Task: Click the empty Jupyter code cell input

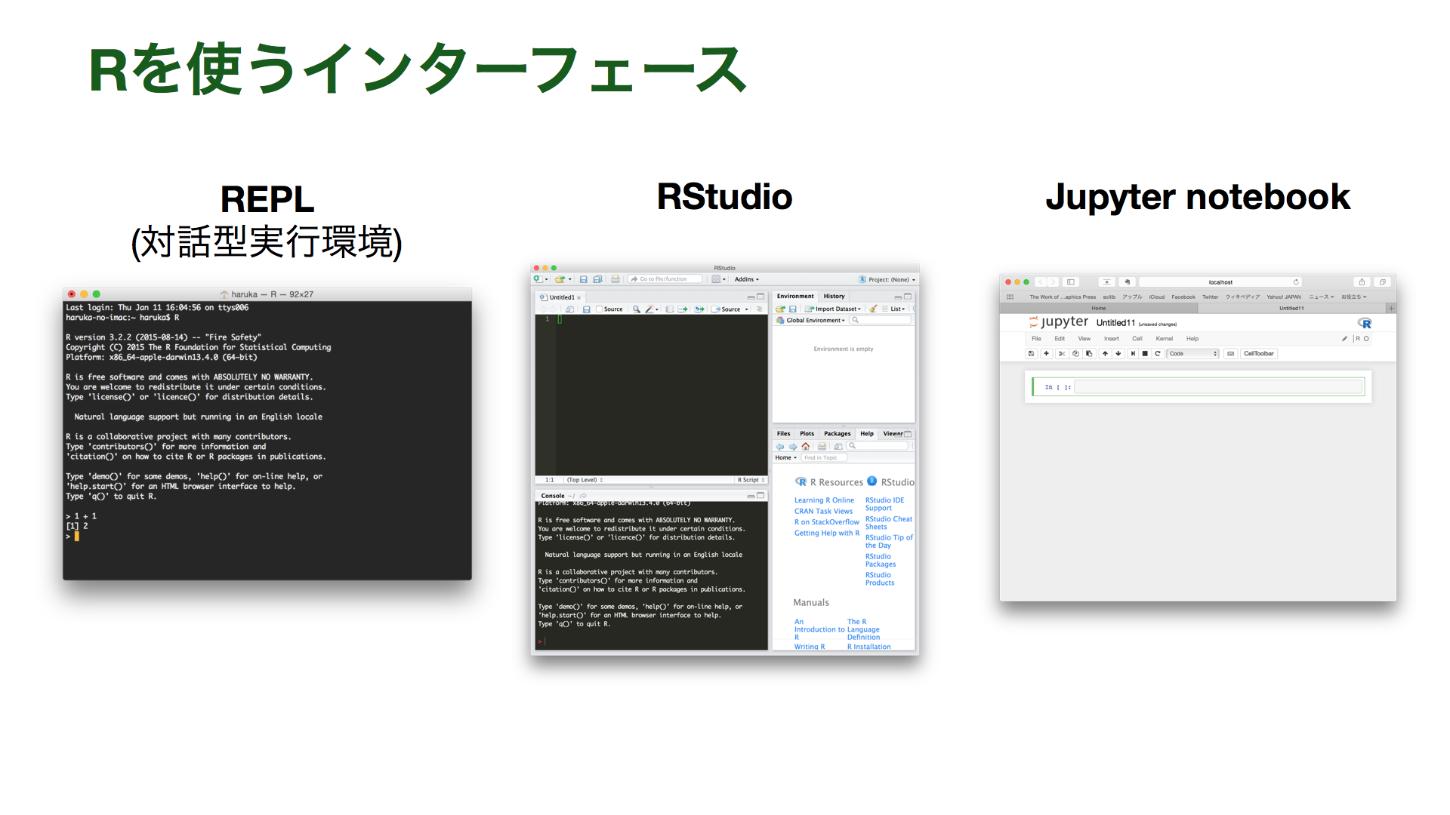Action: 1218,387
